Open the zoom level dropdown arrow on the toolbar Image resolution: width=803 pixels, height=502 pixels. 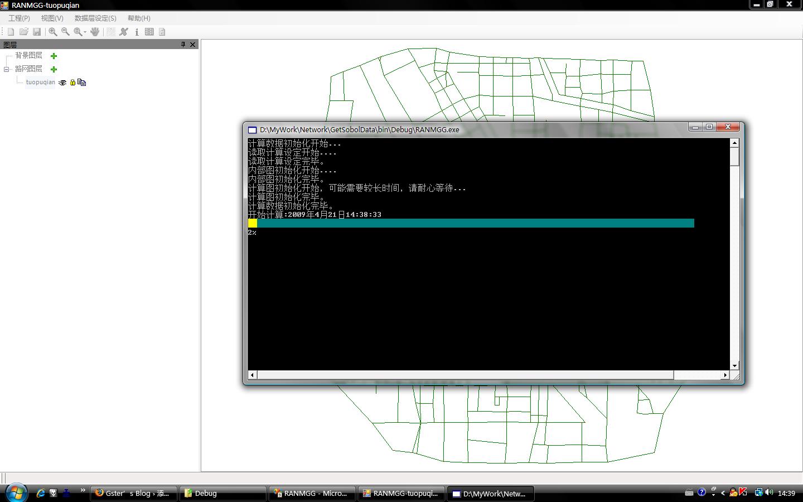point(84,32)
